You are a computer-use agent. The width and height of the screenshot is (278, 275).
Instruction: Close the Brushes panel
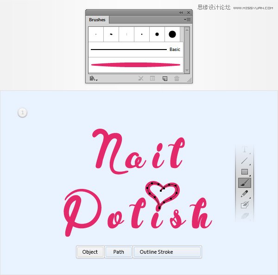[x=189, y=13]
